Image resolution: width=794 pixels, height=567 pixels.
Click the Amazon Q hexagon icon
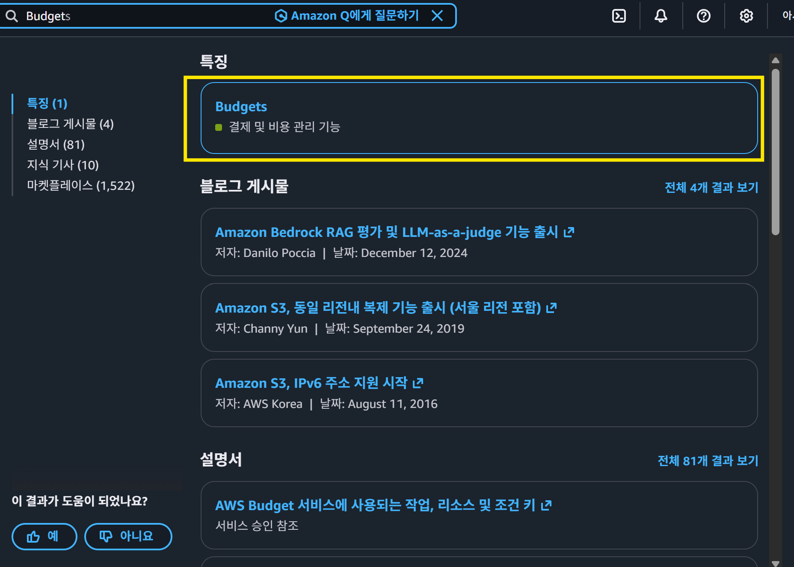tap(281, 16)
